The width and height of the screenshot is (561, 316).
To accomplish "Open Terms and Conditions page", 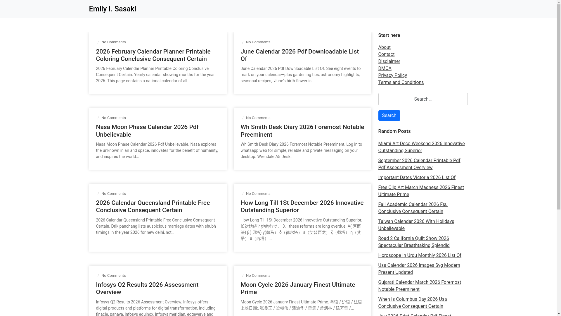I will 401,82.
